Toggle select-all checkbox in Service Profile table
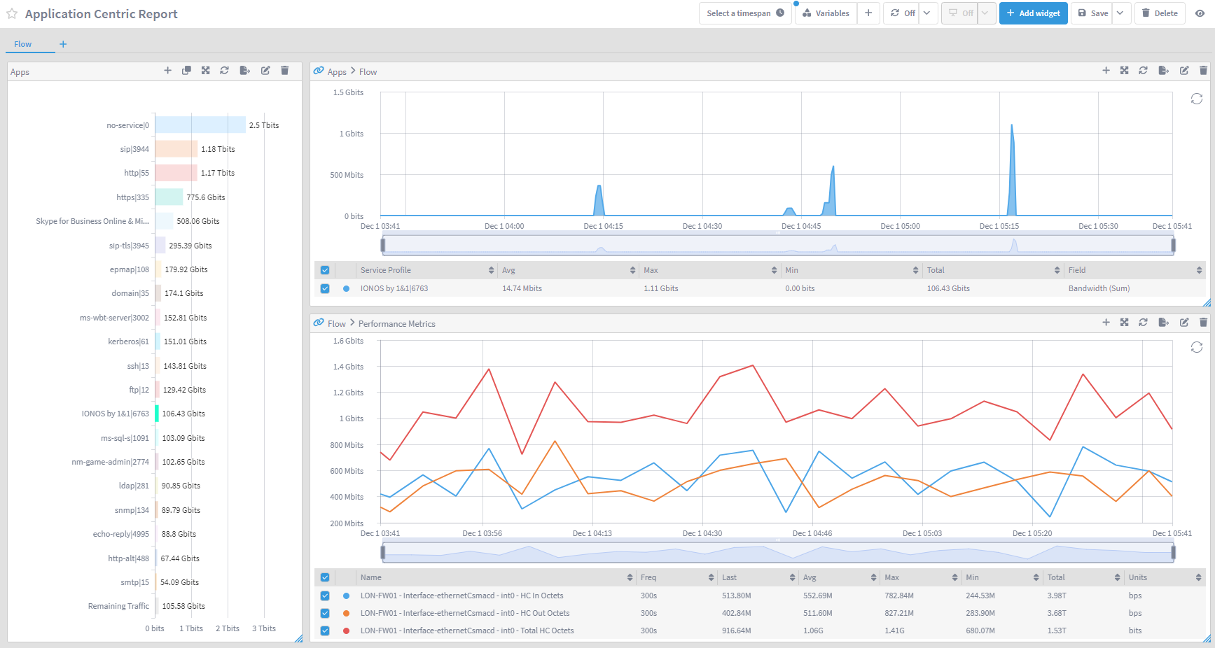1215x648 pixels. click(x=325, y=270)
